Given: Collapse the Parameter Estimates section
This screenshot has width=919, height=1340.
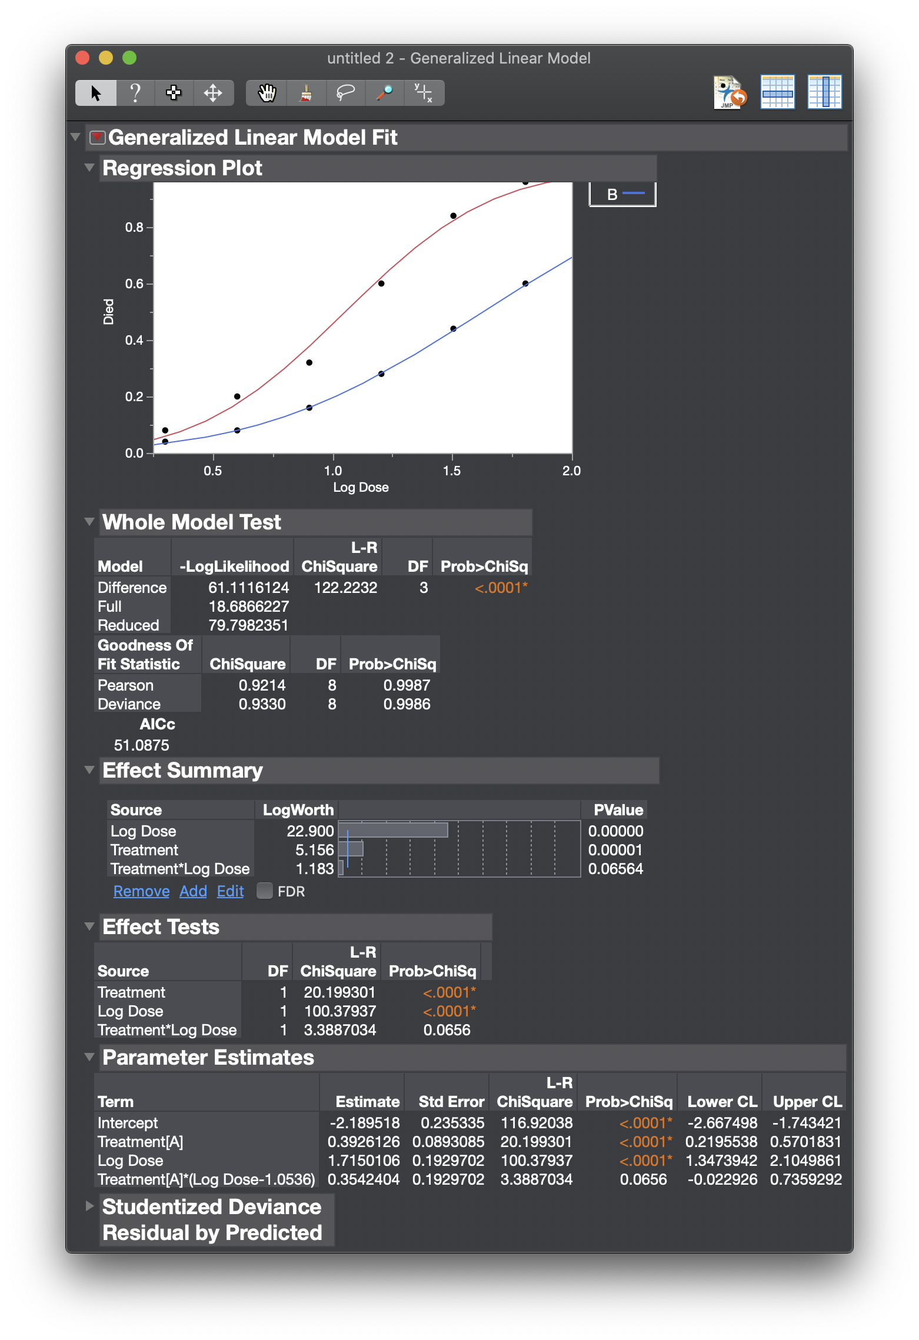Looking at the screenshot, I should click(89, 1057).
